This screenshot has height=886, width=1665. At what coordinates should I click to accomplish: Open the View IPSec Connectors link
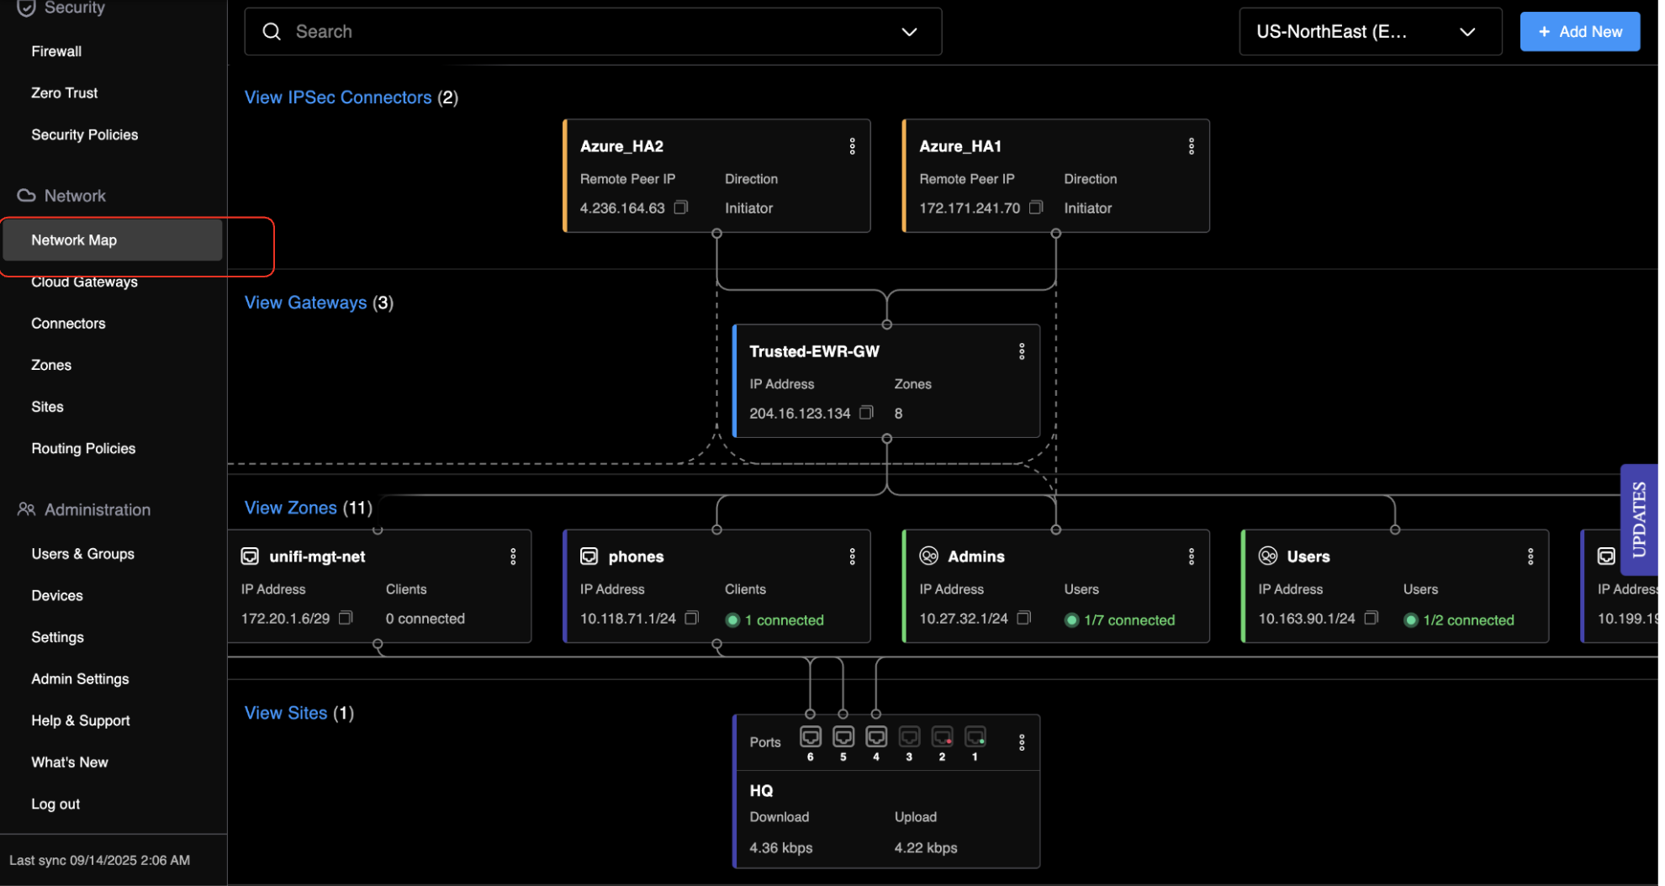(x=337, y=98)
